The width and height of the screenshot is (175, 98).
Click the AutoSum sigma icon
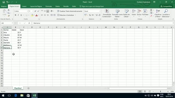tap(151, 10)
